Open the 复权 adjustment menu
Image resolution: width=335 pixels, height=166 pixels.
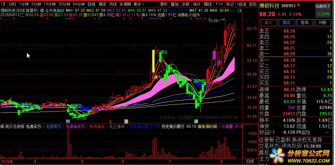tap(164, 4)
